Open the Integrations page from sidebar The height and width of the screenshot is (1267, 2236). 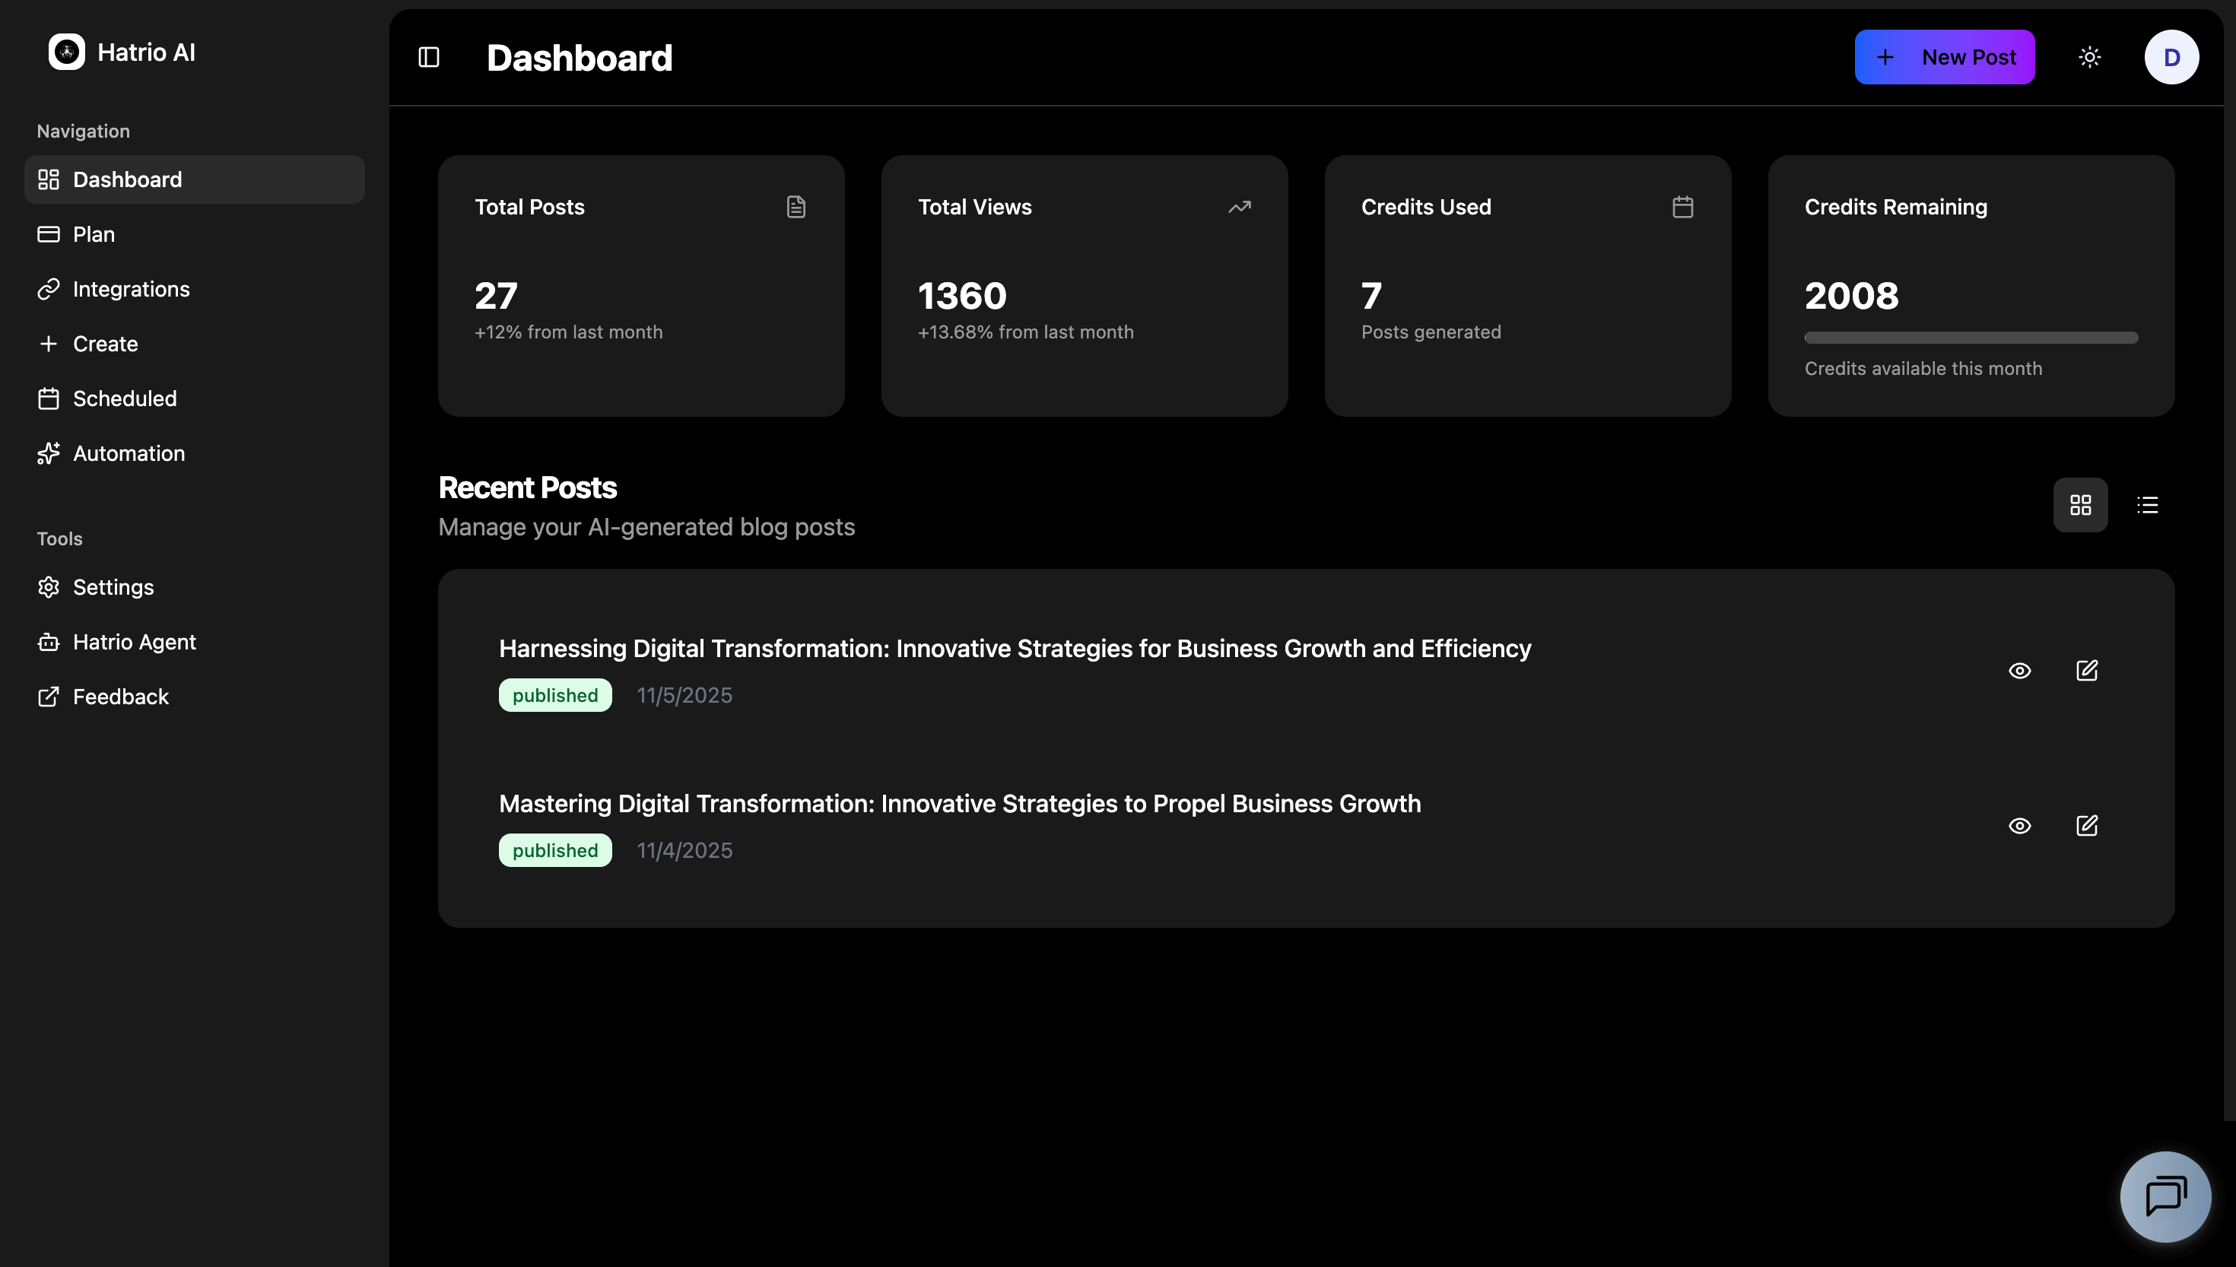coord(132,289)
